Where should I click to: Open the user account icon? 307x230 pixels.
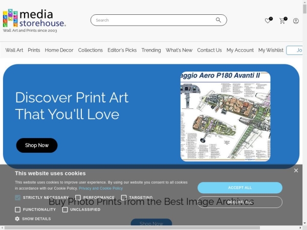click(296, 21)
